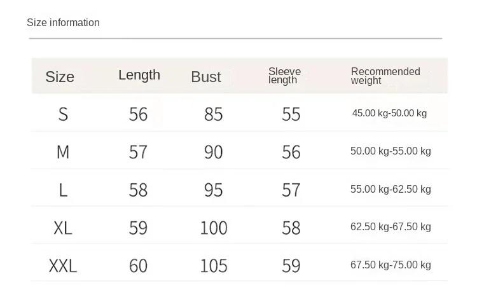
Task: Choose the XXL size row label
Action: tap(63, 265)
